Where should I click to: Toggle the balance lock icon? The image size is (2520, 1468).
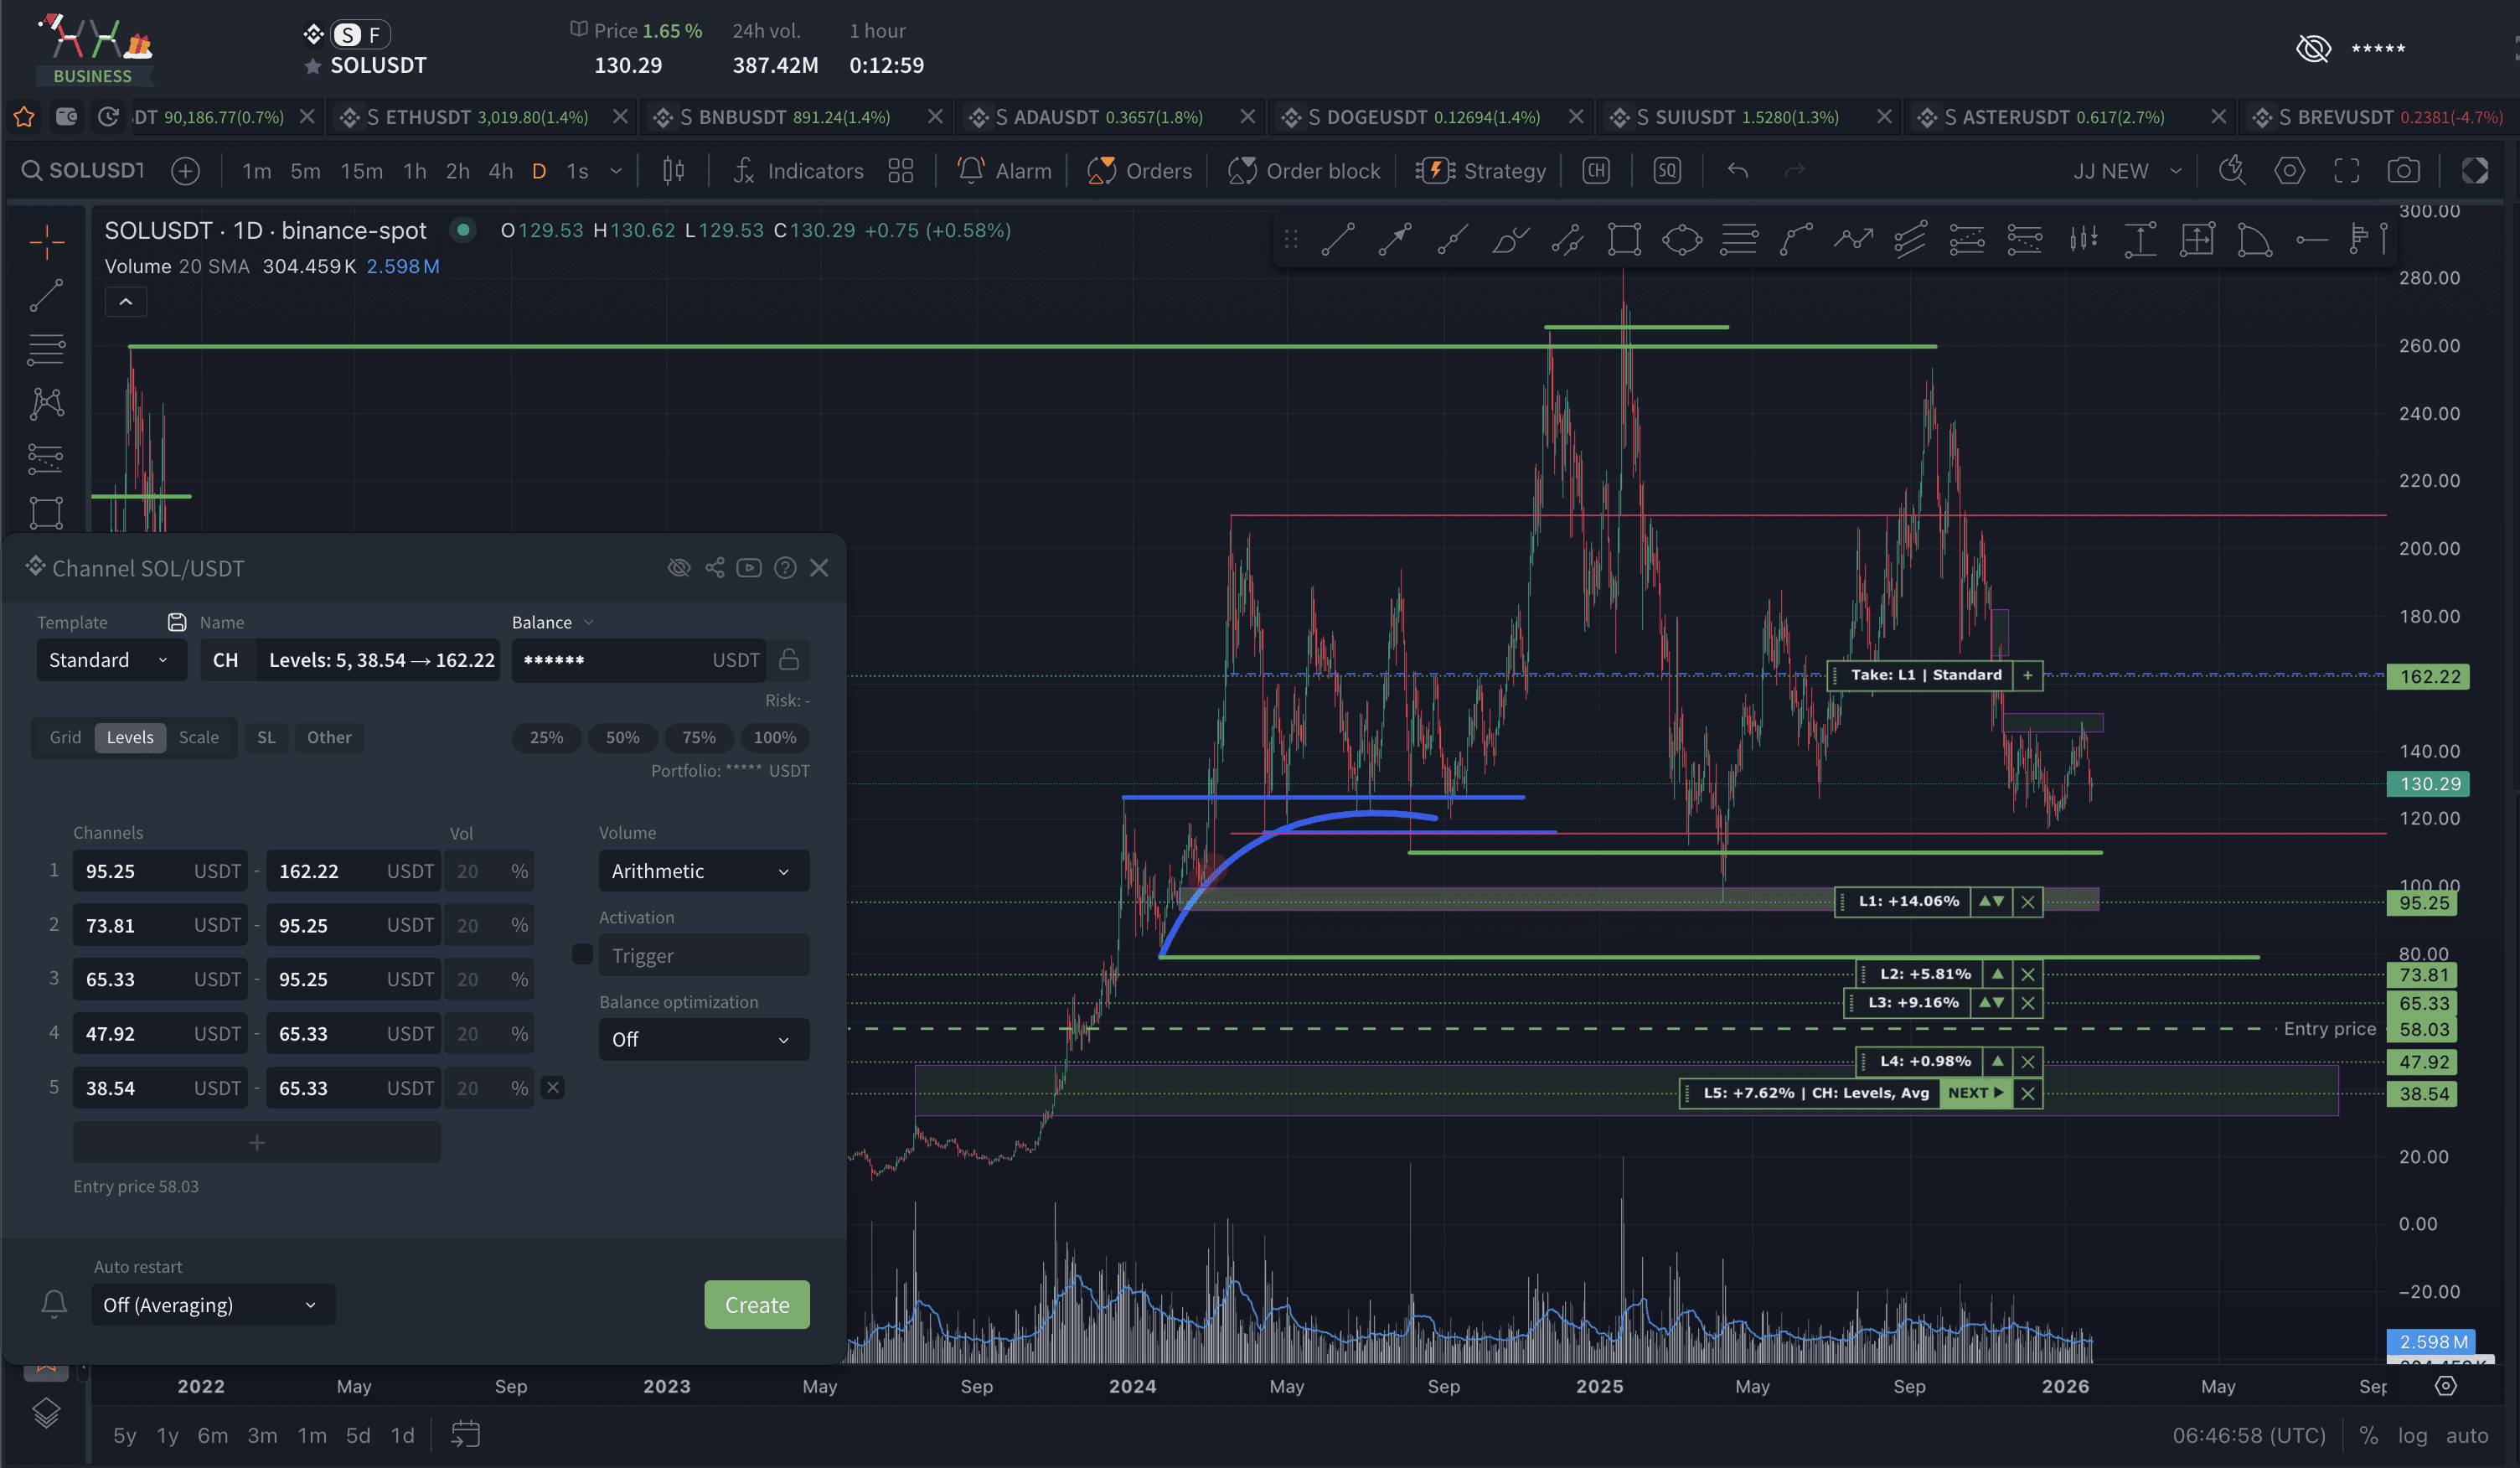click(789, 660)
